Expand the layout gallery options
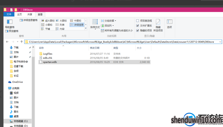Viewport: 223px width, 127px height. (x=86, y=29)
